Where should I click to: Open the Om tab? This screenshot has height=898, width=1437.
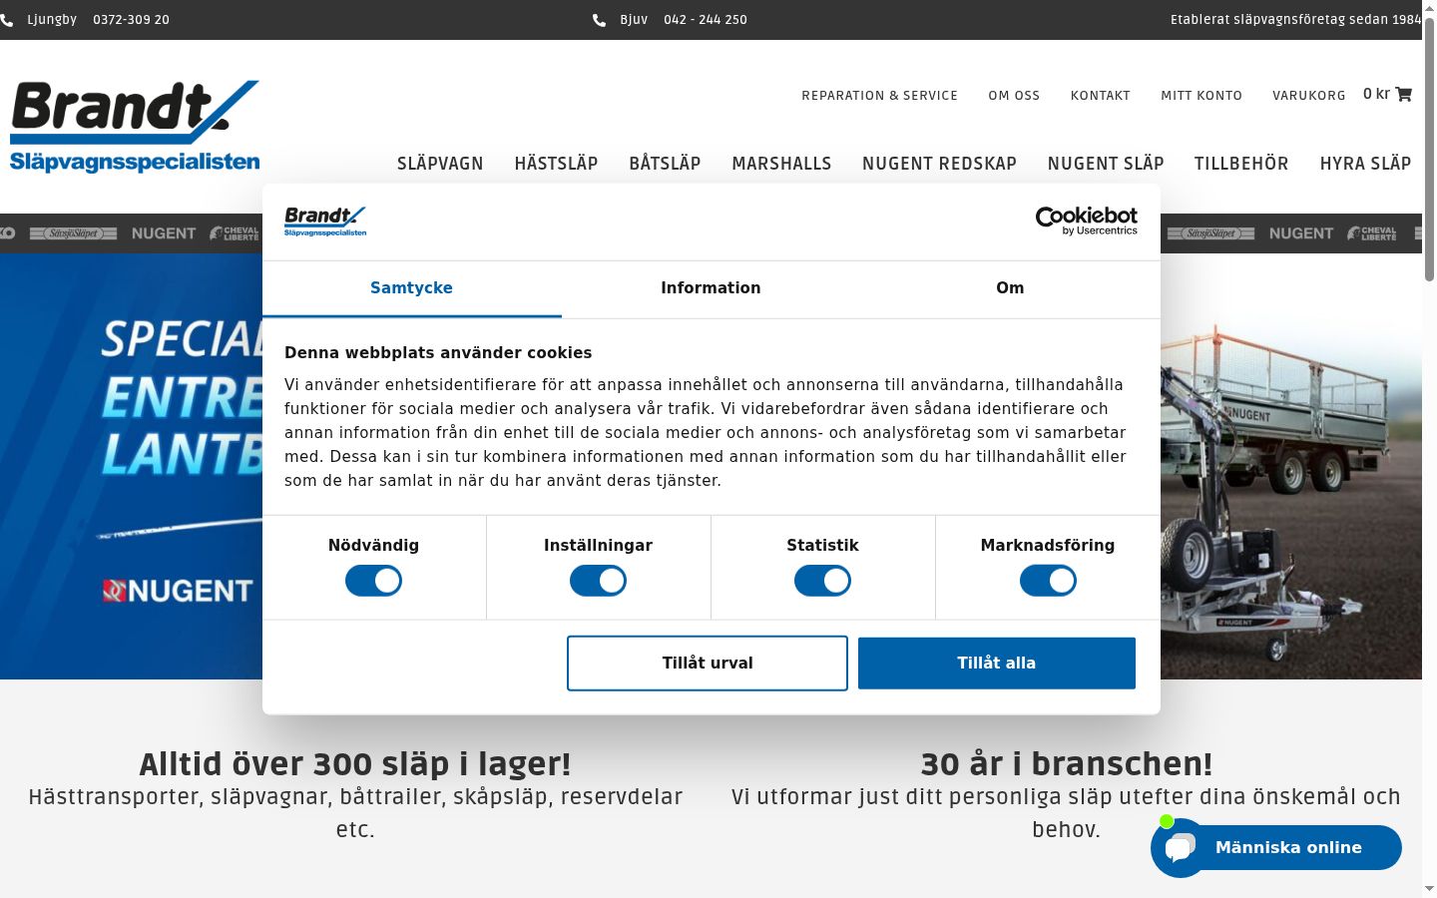click(1010, 288)
